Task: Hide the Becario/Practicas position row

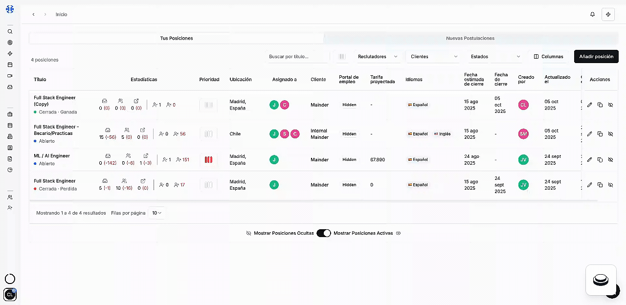Action: click(610, 134)
